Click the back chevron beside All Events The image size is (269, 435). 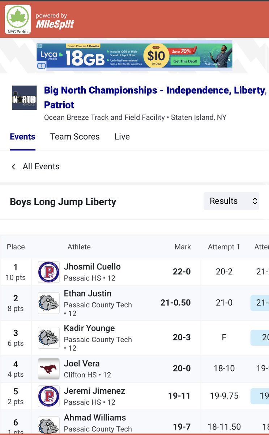(x=14, y=167)
